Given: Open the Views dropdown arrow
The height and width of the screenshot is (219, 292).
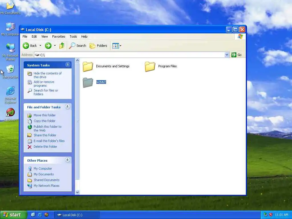Looking at the screenshot, I should click(x=121, y=46).
